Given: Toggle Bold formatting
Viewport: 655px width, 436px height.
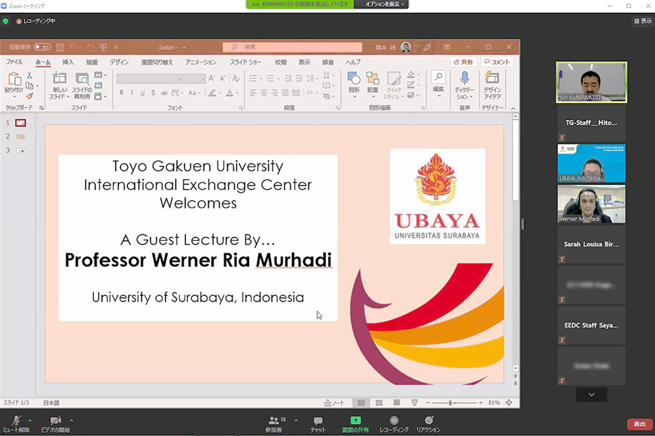Looking at the screenshot, I should click(121, 93).
